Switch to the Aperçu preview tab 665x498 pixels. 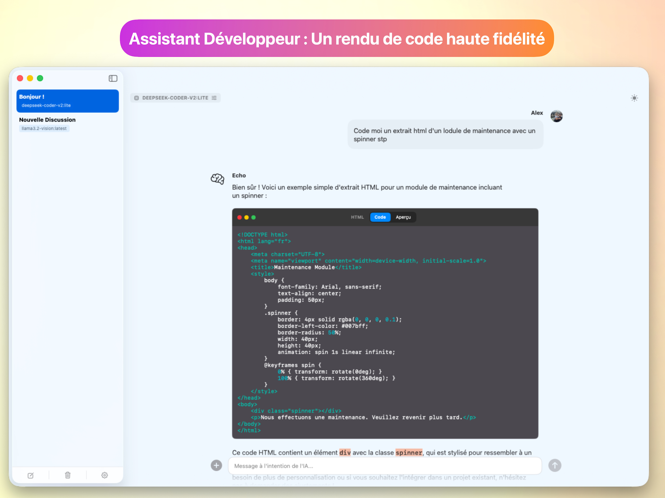pos(403,217)
